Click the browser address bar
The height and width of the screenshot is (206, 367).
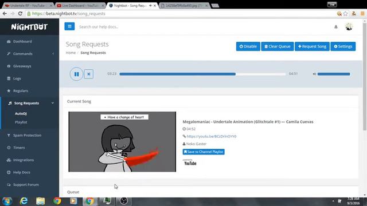click(180, 14)
